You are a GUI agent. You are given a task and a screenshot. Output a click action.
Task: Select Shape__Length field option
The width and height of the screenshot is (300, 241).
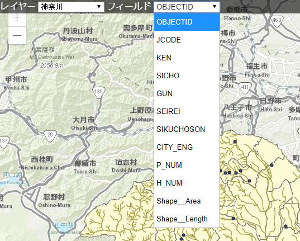point(187,219)
